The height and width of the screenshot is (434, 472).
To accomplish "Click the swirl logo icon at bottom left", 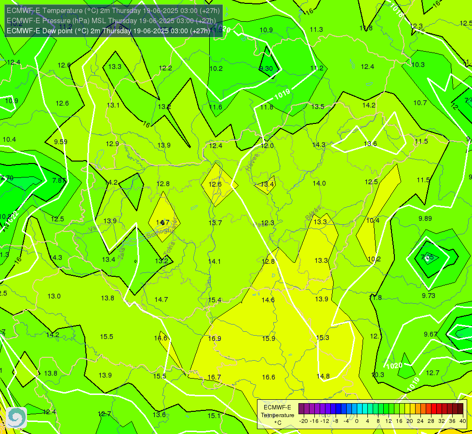I will tap(16, 417).
